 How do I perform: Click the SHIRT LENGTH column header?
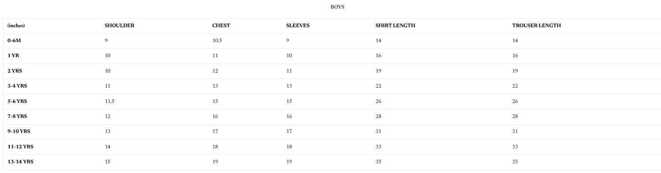(x=395, y=26)
